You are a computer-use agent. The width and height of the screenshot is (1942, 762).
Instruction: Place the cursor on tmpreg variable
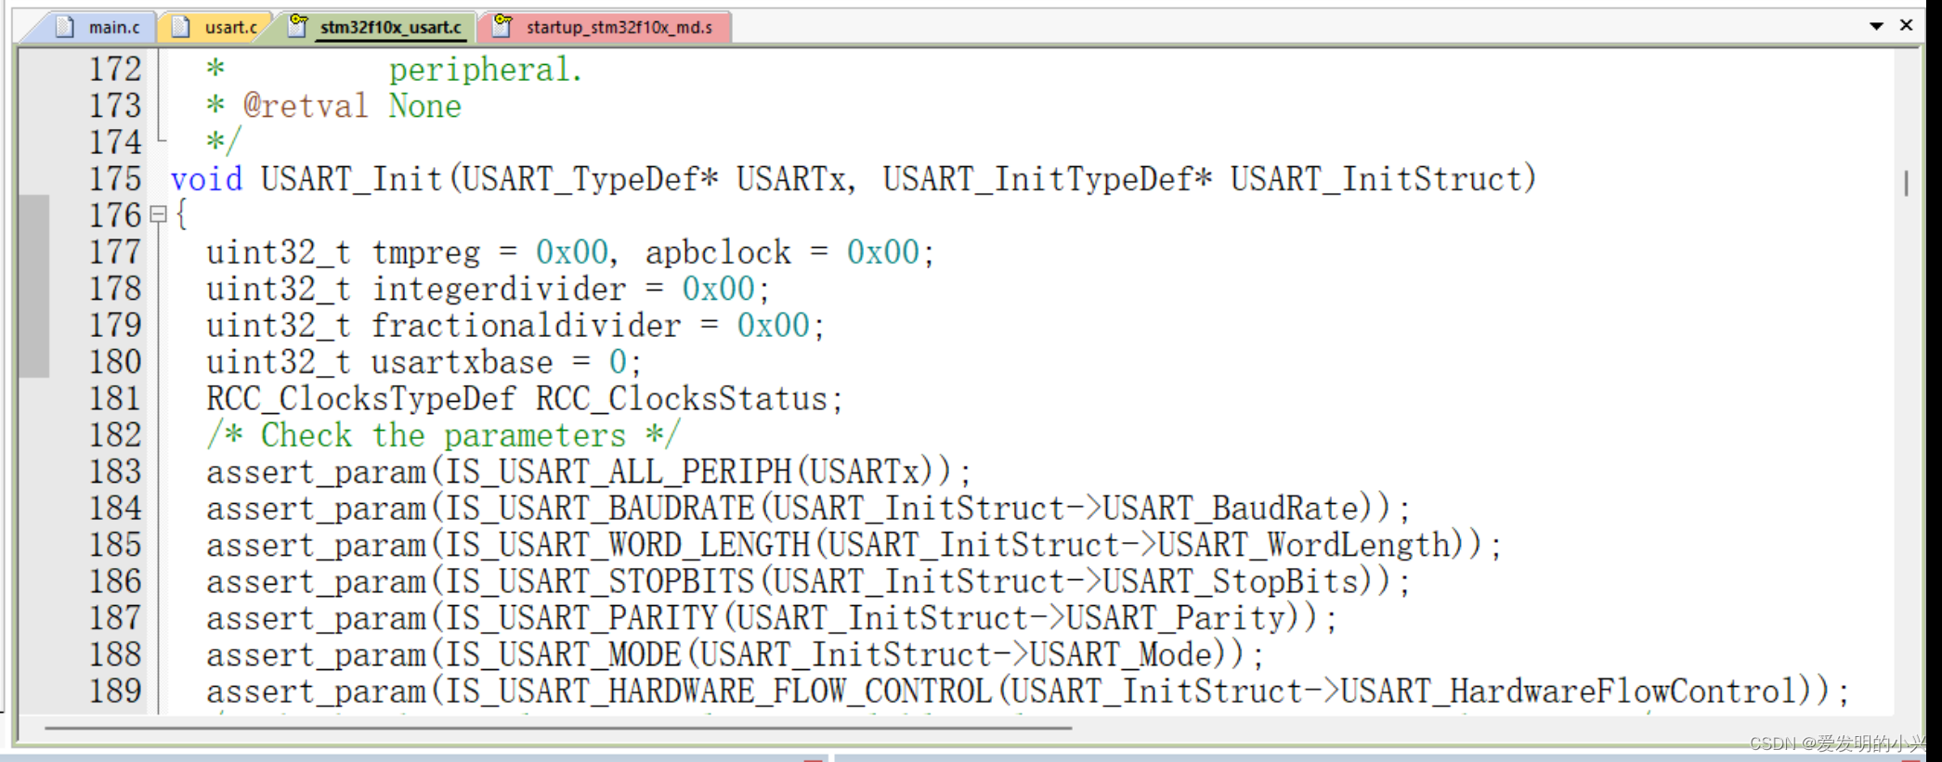tap(426, 252)
